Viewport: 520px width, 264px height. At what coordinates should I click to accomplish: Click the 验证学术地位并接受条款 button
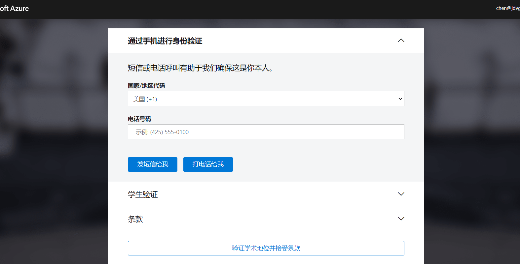(266, 248)
